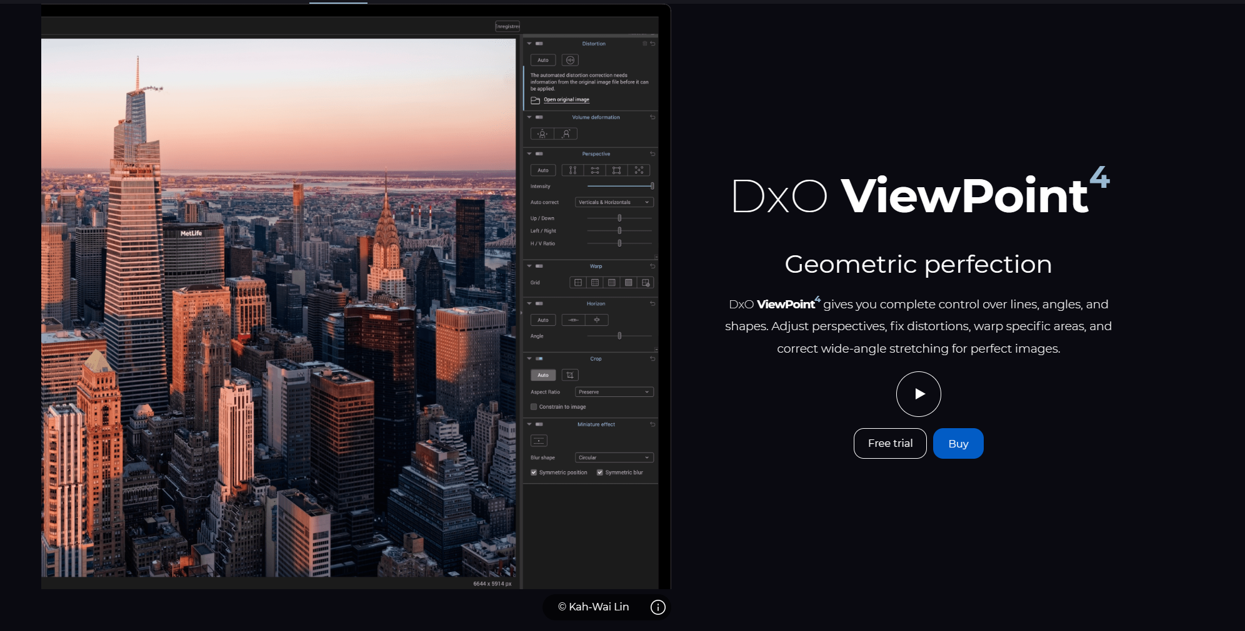The height and width of the screenshot is (631, 1245).
Task: Select force vertical parallels perspective tool
Action: [572, 170]
